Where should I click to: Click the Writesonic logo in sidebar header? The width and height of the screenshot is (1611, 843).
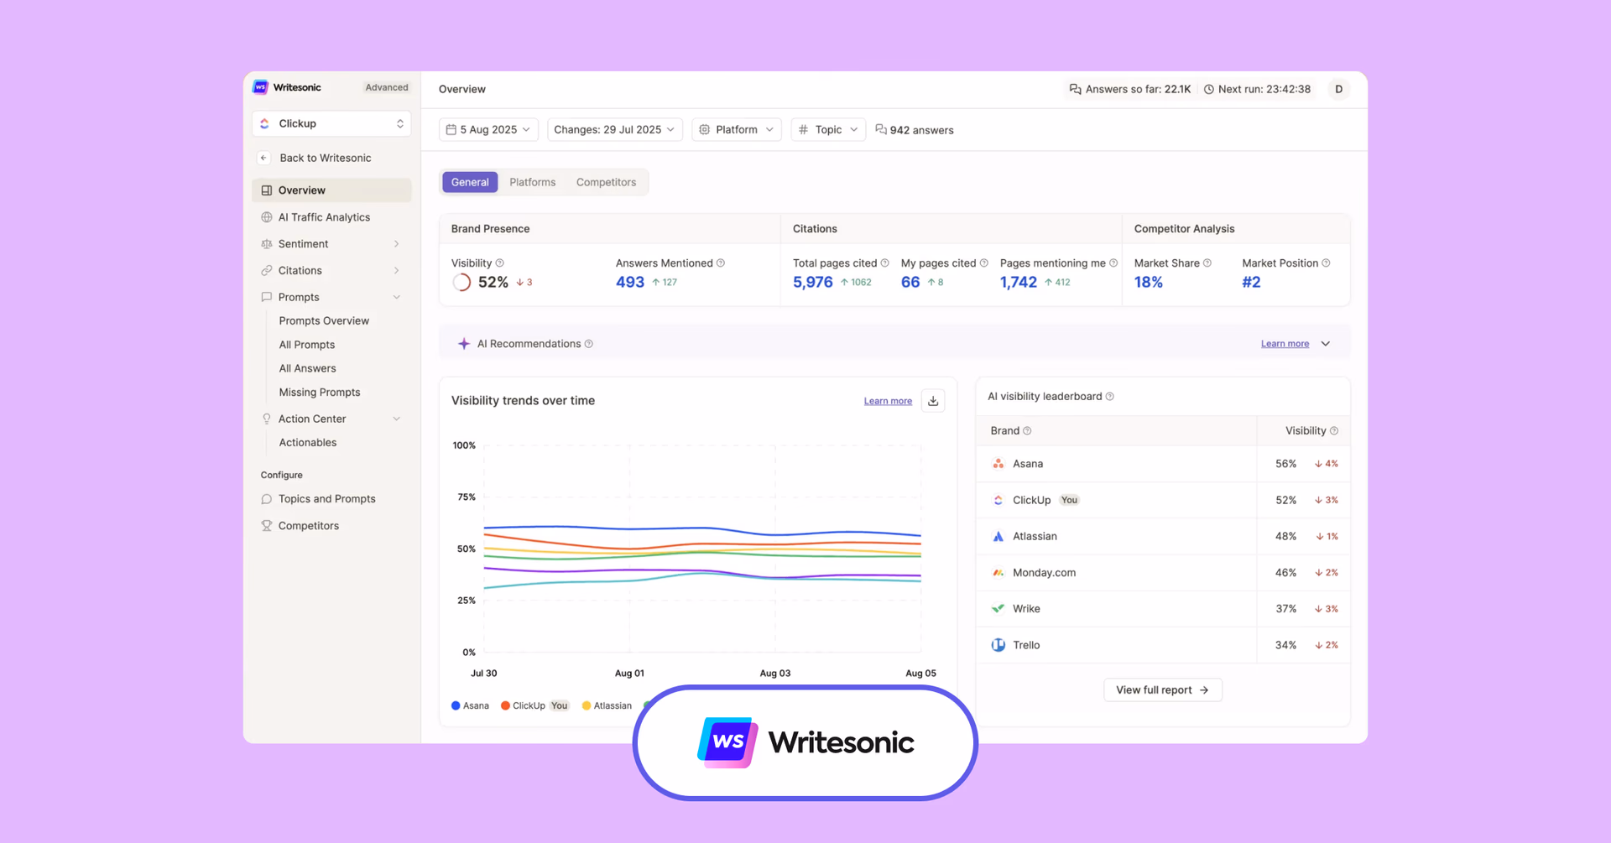coord(261,87)
